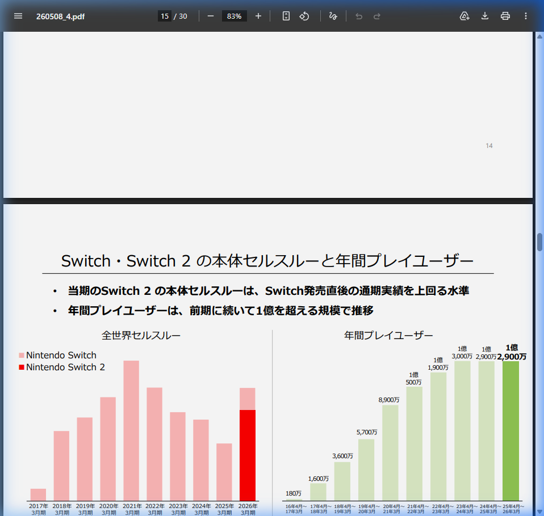Click the current page number field

tap(165, 16)
